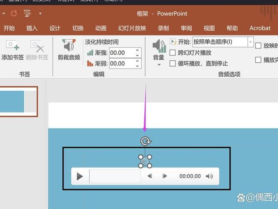Click the 渐弱 fade-out time field
Viewport: 278px width, 209px height.
(x=122, y=63)
